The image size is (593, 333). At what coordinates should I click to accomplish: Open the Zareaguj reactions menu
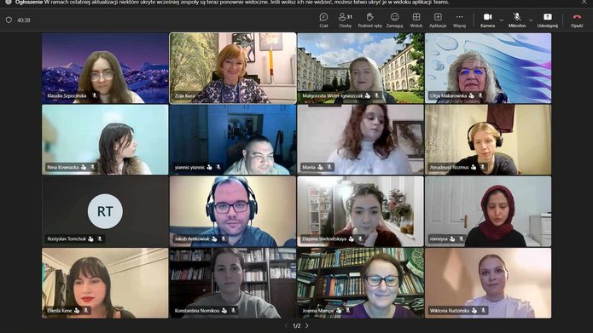394,20
